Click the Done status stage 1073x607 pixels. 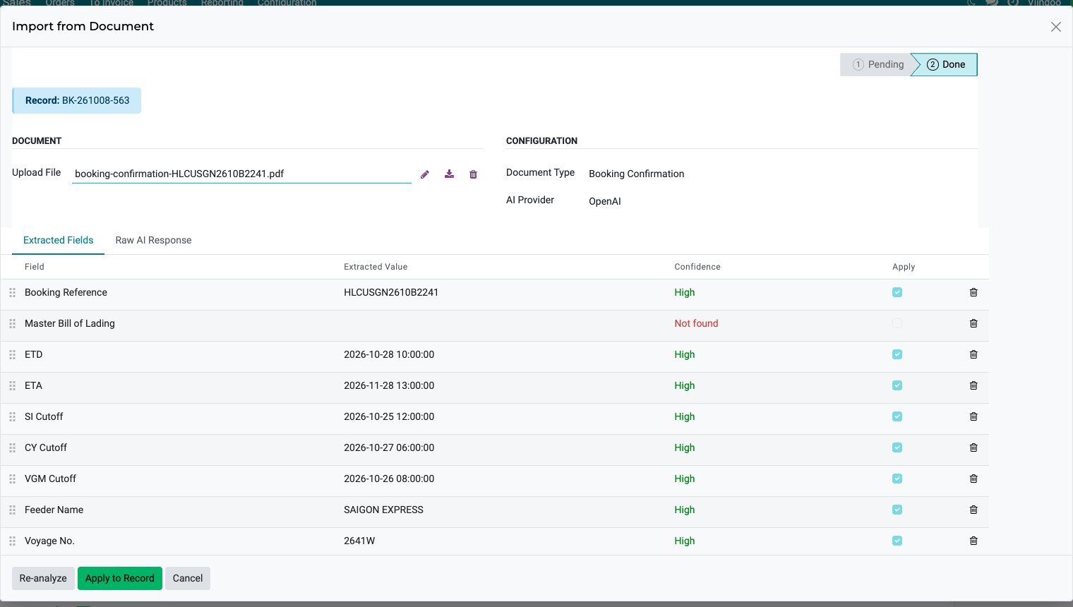(946, 64)
